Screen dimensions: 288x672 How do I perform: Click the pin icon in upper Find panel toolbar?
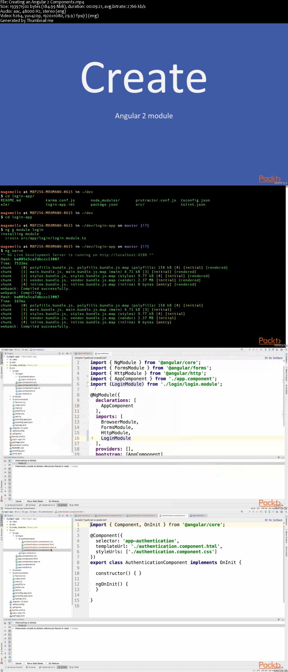pyautogui.click(x=5, y=472)
